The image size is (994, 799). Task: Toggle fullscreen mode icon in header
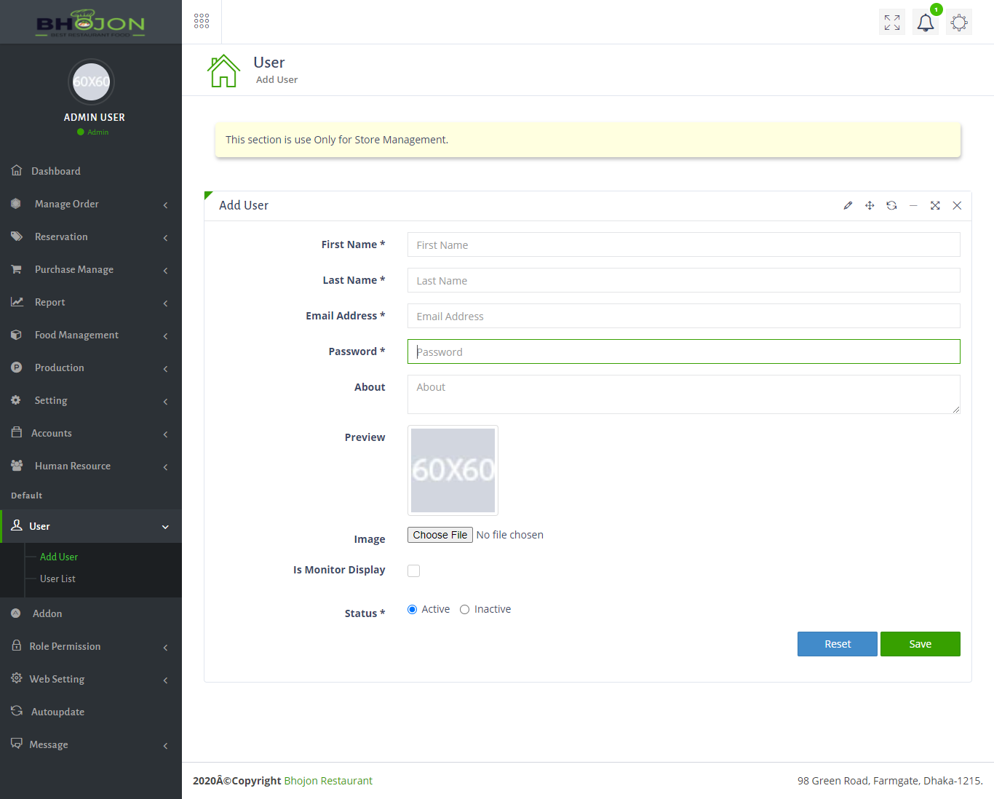click(892, 23)
